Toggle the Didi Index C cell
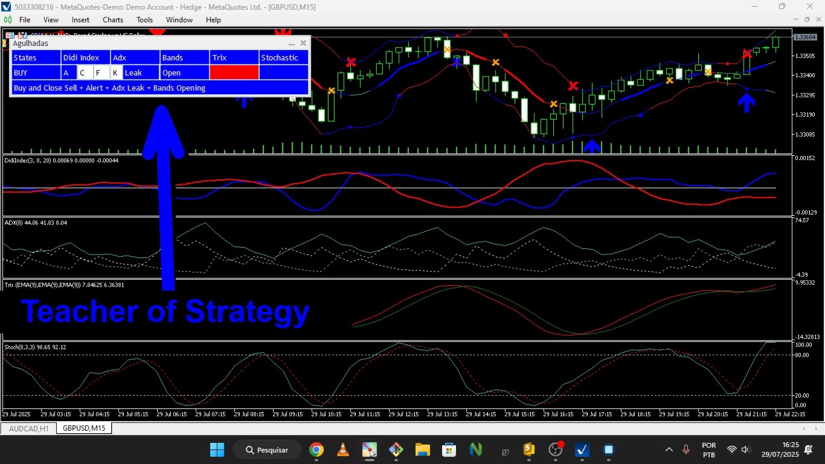 [x=86, y=72]
